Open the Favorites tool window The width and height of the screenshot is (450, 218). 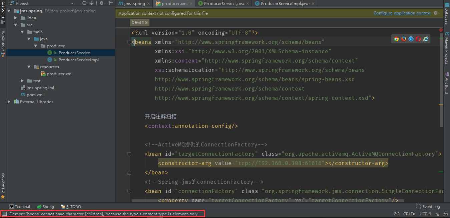point(3,186)
